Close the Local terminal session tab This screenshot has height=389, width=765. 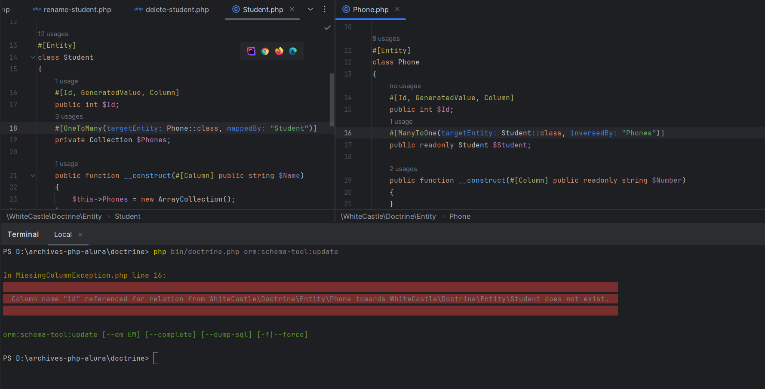(x=80, y=234)
